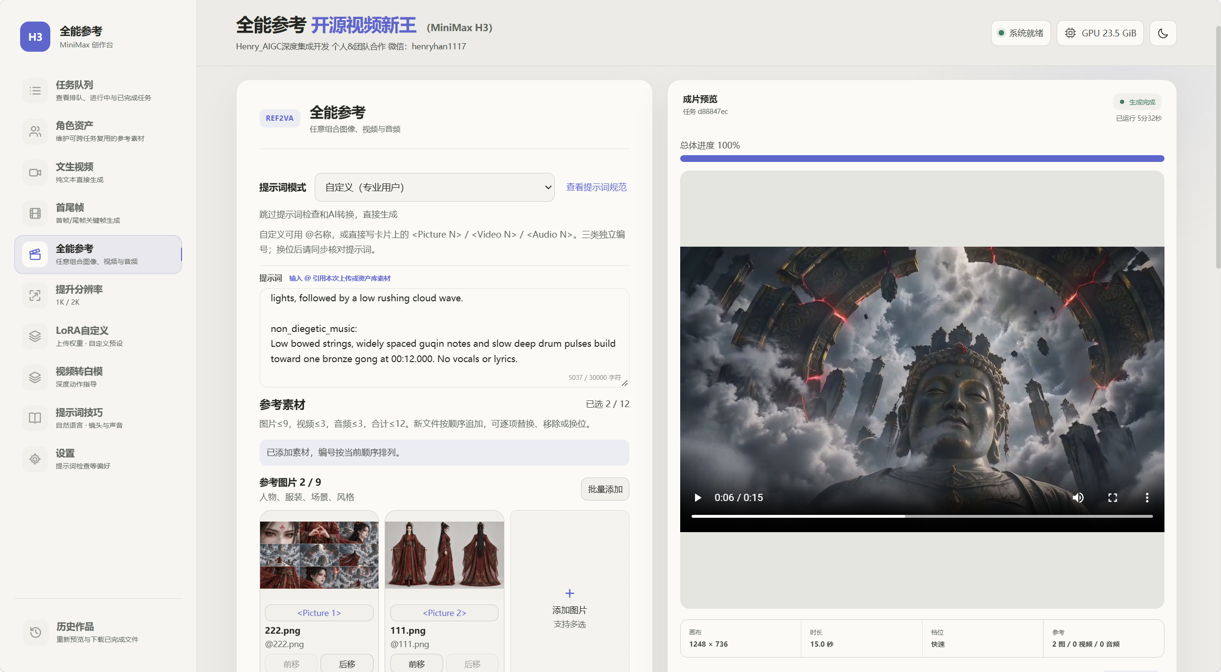Go to 历史作品 menu item
The image size is (1221, 672).
pyautogui.click(x=98, y=632)
